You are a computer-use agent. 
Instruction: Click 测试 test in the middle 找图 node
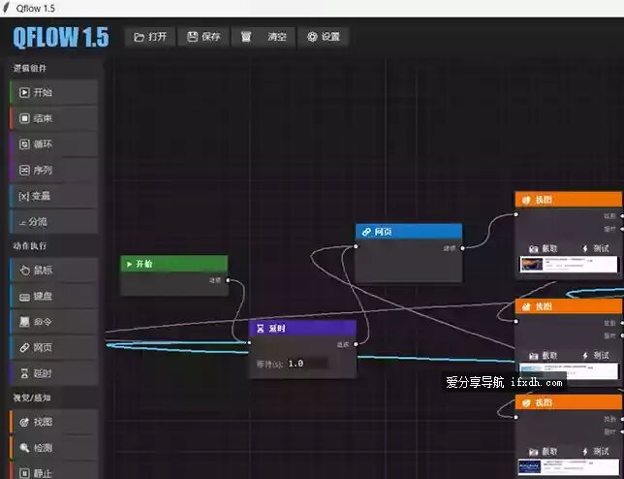pyautogui.click(x=595, y=356)
